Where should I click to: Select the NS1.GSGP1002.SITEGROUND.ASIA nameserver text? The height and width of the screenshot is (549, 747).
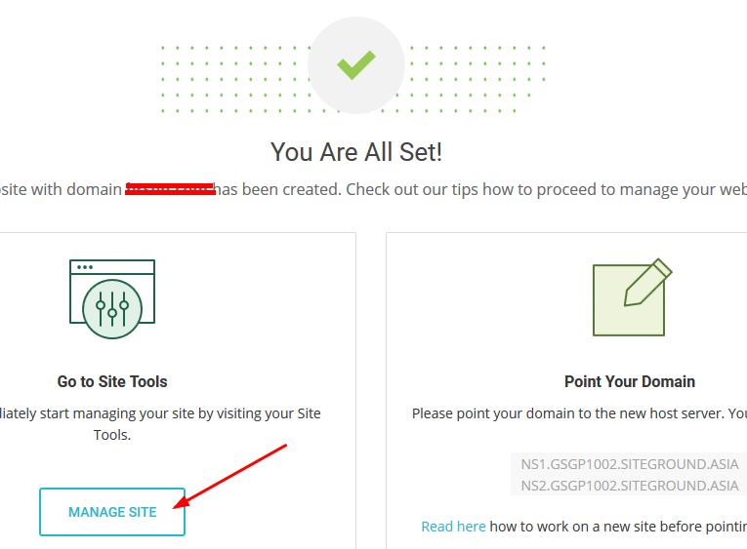click(x=630, y=464)
